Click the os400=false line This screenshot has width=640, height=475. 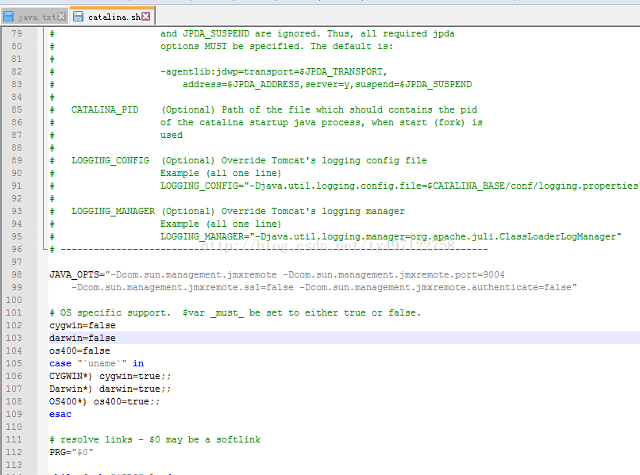[x=79, y=351]
